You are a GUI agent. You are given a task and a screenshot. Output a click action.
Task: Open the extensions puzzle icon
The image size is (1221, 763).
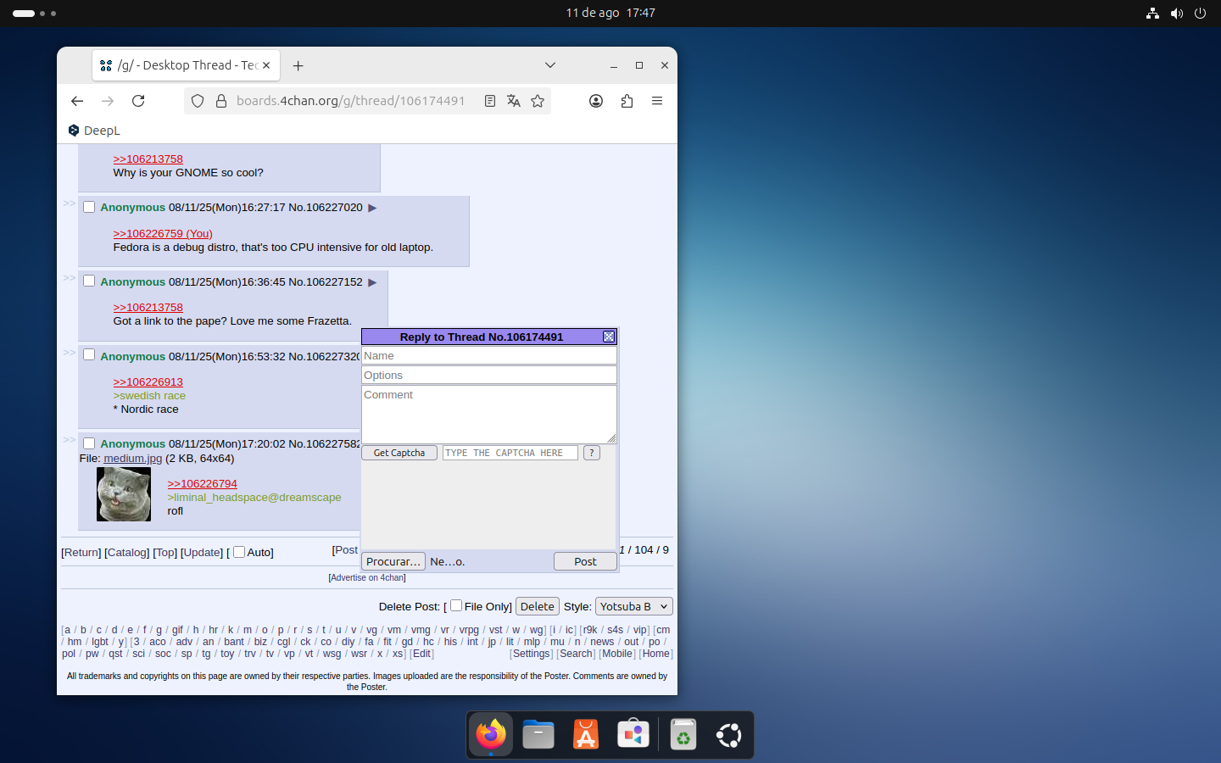coord(627,101)
